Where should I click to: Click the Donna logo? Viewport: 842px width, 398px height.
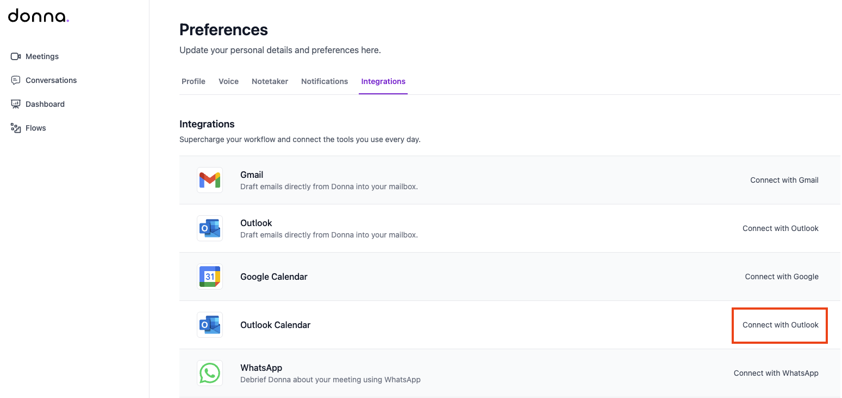coord(38,16)
